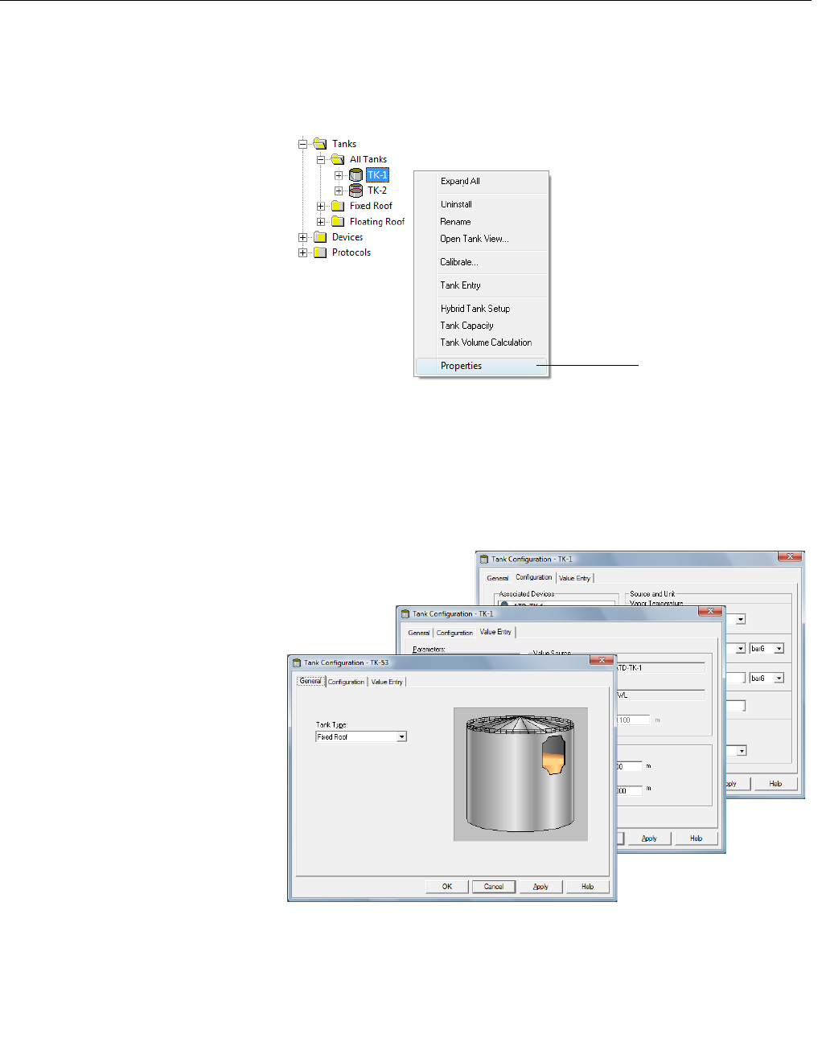The width and height of the screenshot is (826, 1062).
Task: Select TK-1 label in tree
Action: [377, 175]
